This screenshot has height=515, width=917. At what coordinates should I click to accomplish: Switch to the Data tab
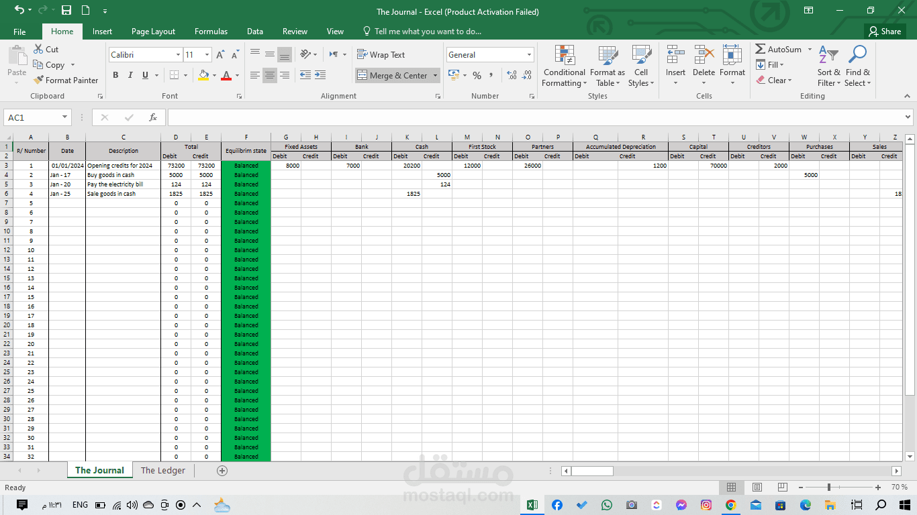coord(254,32)
